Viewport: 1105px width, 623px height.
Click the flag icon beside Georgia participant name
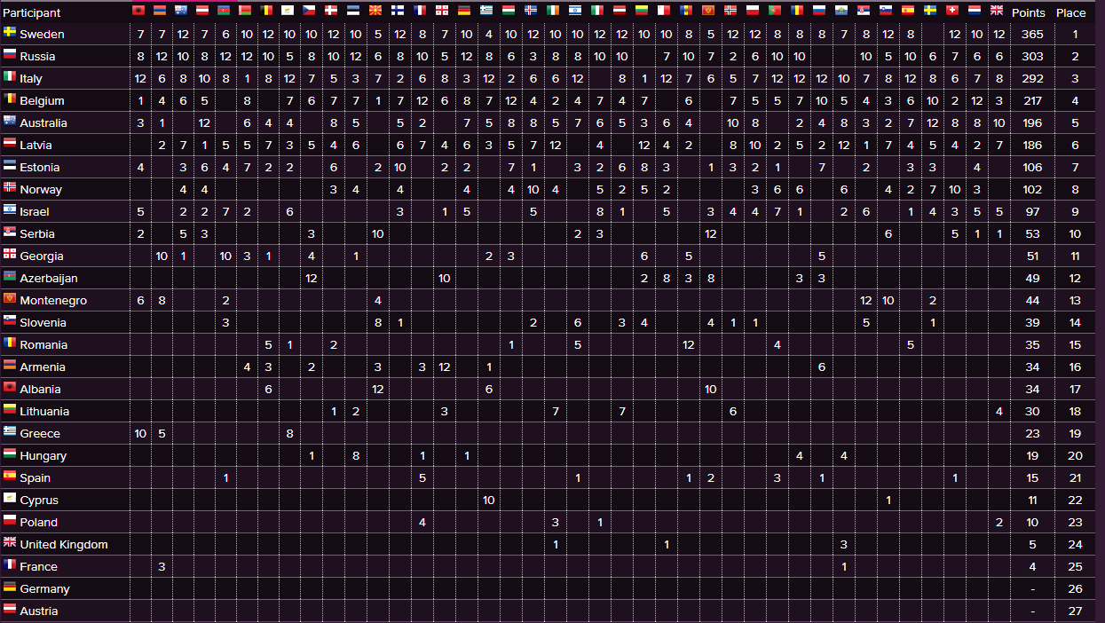pos(10,254)
